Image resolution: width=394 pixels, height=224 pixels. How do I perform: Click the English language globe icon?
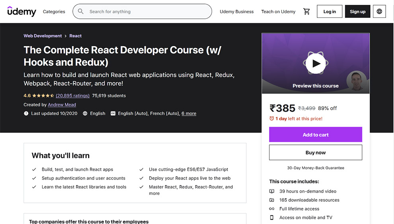click(85, 113)
